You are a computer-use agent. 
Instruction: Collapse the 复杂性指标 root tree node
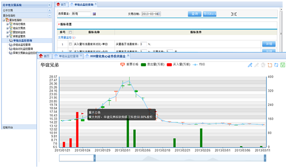[x=4, y=20]
